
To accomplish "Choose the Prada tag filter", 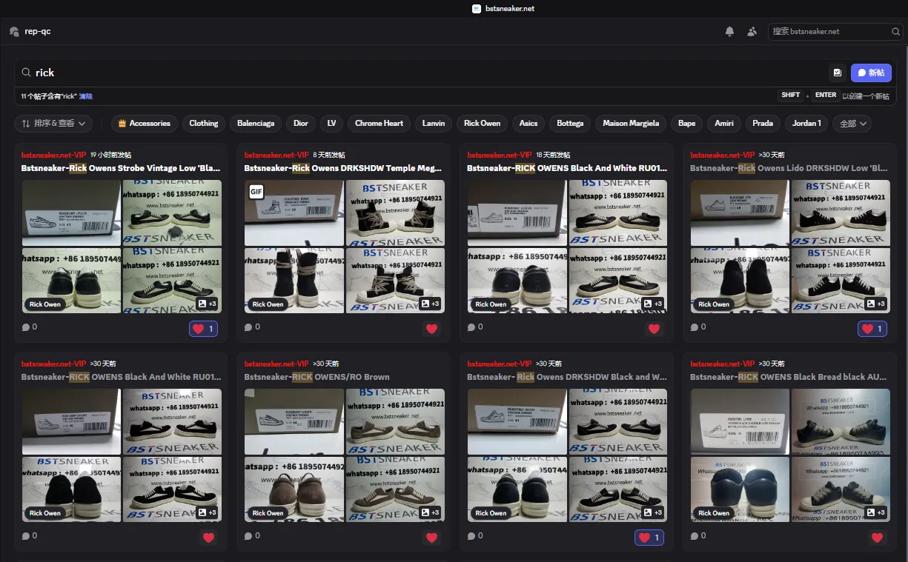I will [763, 123].
